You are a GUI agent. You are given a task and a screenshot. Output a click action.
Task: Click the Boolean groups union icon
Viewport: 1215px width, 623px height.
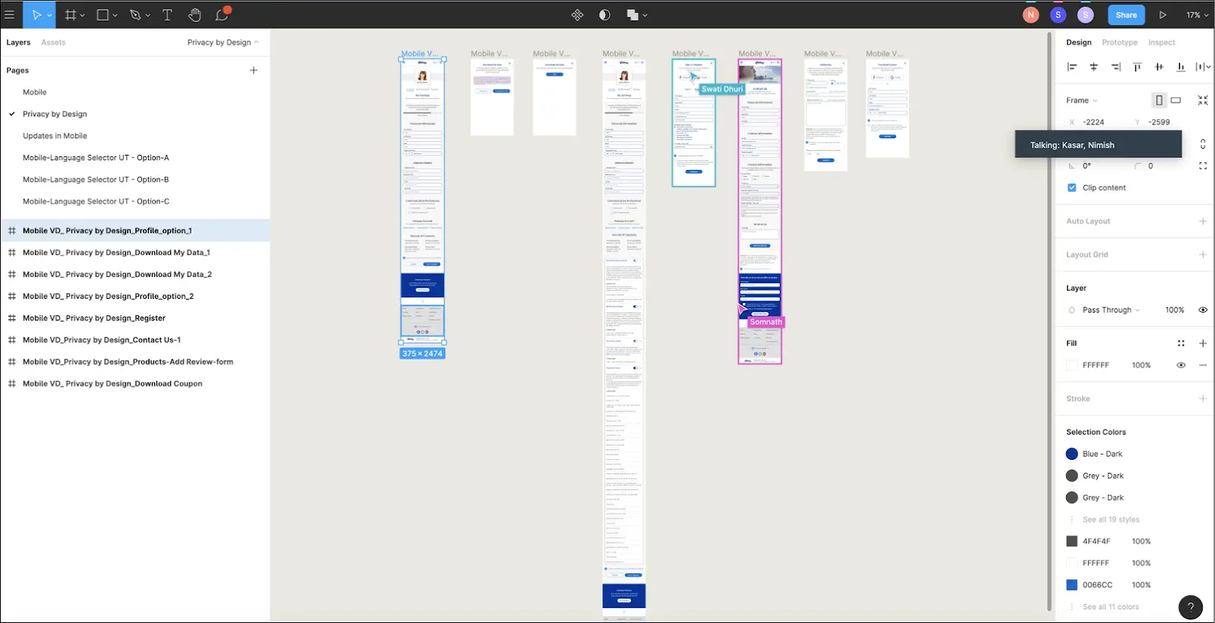pyautogui.click(x=632, y=14)
